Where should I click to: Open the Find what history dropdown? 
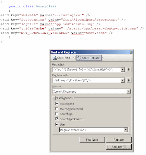[x=123, y=69]
